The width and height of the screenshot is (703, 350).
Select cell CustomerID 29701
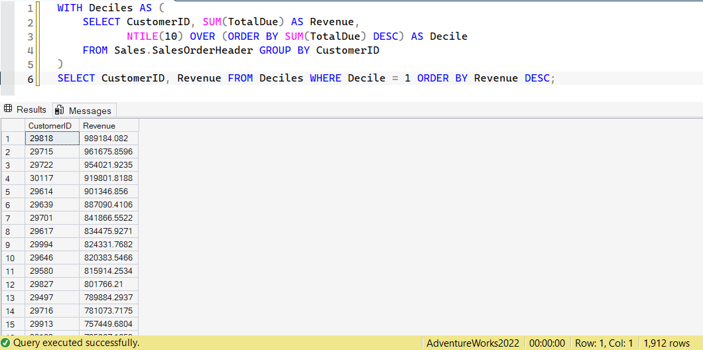click(52, 218)
